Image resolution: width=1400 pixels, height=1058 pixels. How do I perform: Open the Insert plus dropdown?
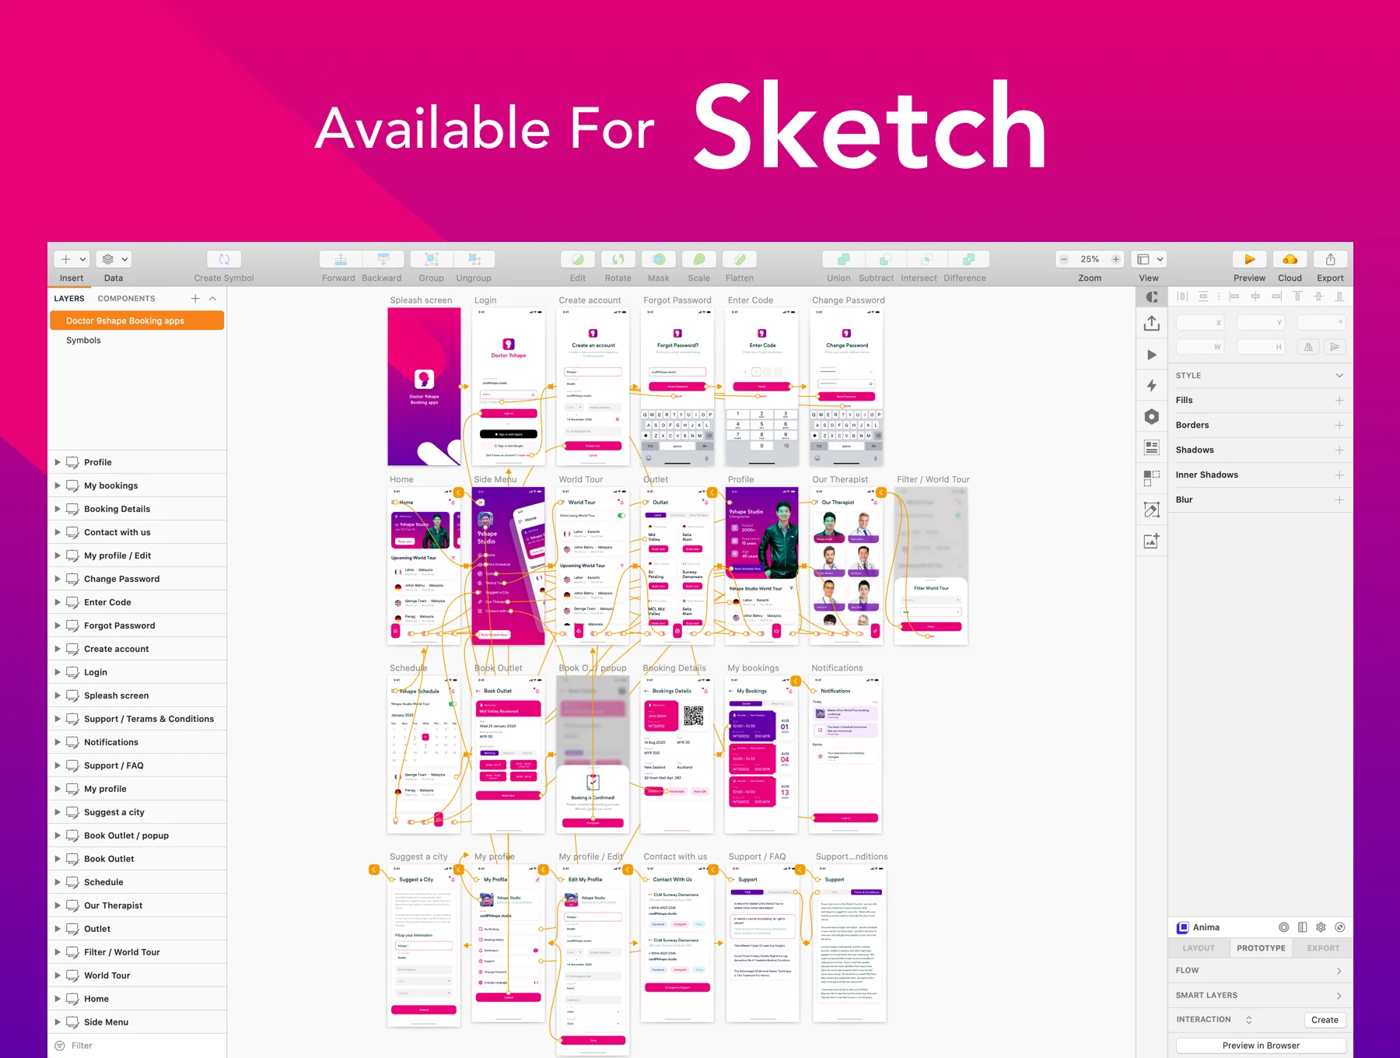tap(72, 259)
